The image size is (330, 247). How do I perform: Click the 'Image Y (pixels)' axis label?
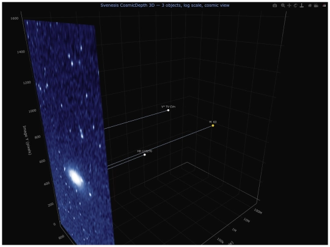point(27,140)
